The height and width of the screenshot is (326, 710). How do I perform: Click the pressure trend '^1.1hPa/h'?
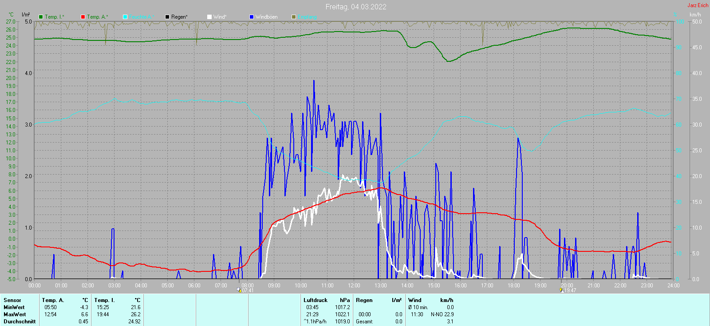pyautogui.click(x=315, y=322)
